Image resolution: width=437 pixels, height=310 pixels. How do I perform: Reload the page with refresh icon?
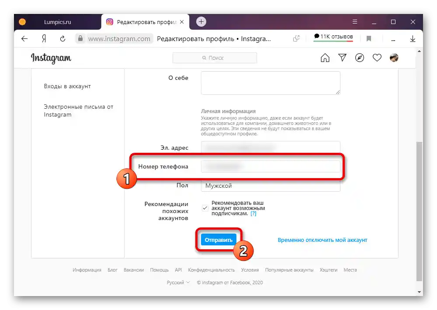click(x=62, y=39)
